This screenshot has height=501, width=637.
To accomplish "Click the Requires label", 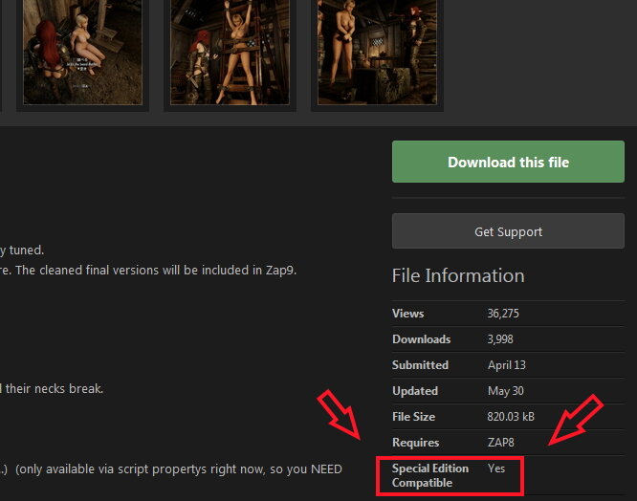I will coord(416,443).
